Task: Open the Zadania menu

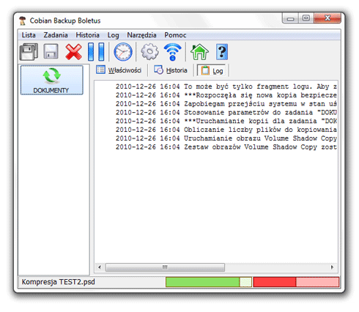Action: [x=56, y=35]
